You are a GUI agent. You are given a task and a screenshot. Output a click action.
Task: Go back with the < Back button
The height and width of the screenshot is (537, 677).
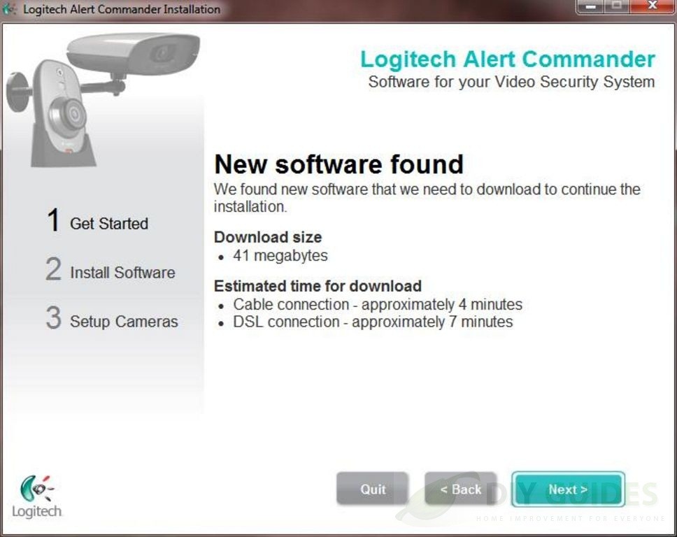[460, 489]
